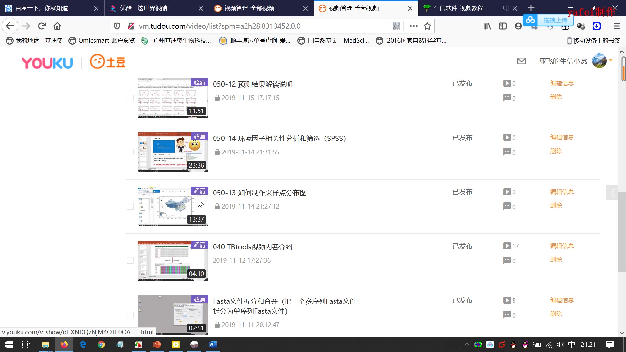Expand the collapsed right side panel

coord(612,193)
